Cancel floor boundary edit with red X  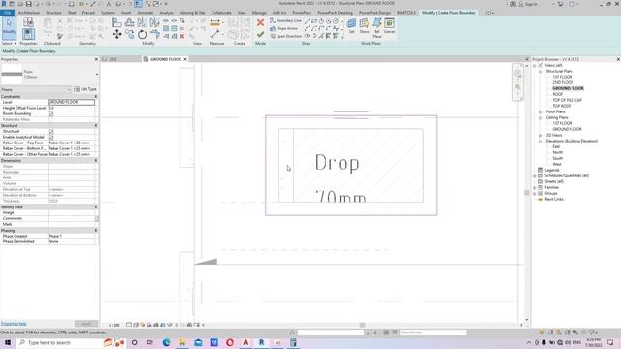coord(260,22)
